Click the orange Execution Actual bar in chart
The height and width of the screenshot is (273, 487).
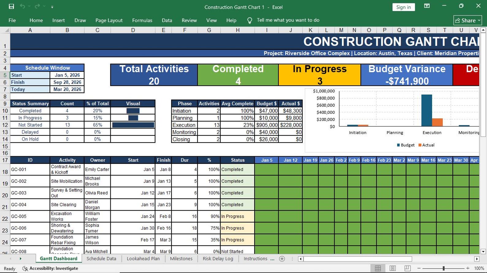click(437, 122)
